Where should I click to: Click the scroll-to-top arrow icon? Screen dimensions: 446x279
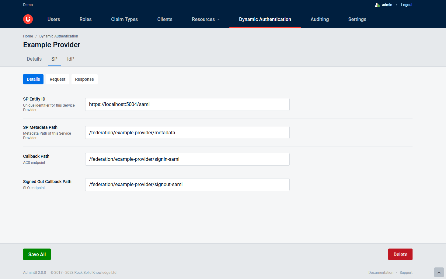pos(439,272)
